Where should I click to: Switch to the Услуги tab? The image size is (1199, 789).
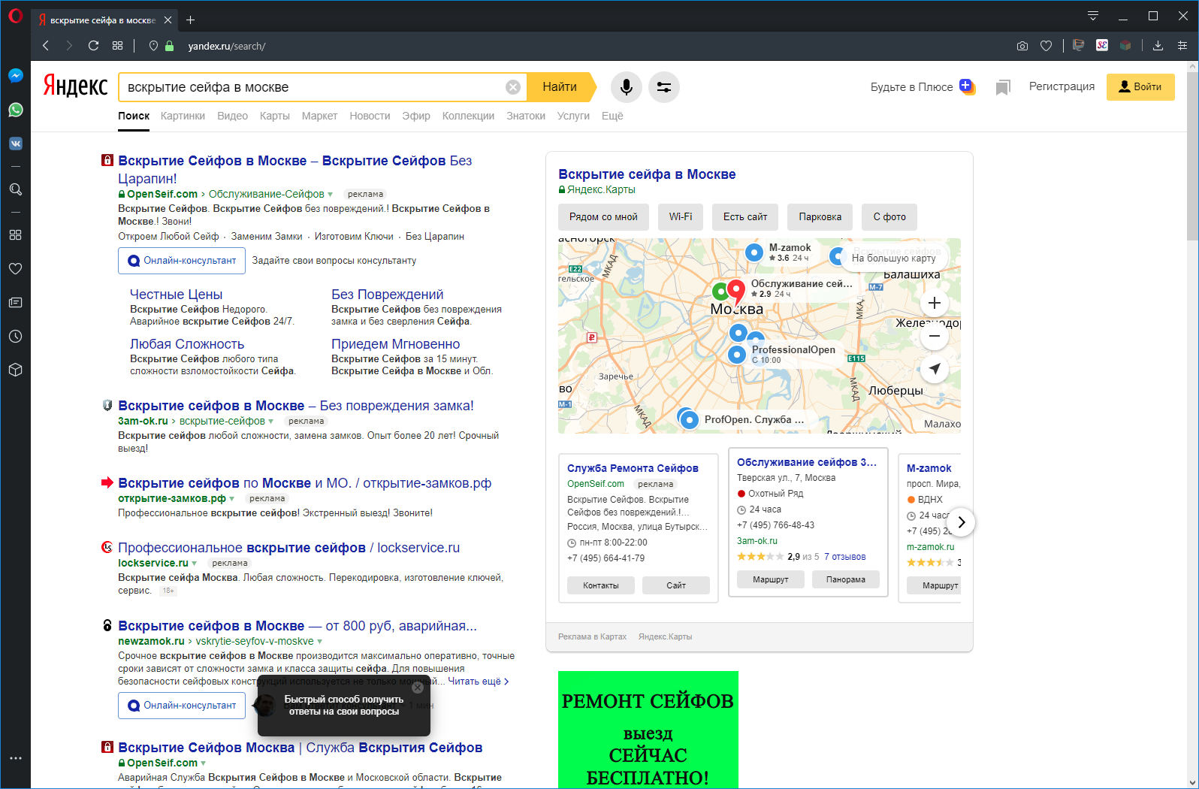[x=573, y=116]
